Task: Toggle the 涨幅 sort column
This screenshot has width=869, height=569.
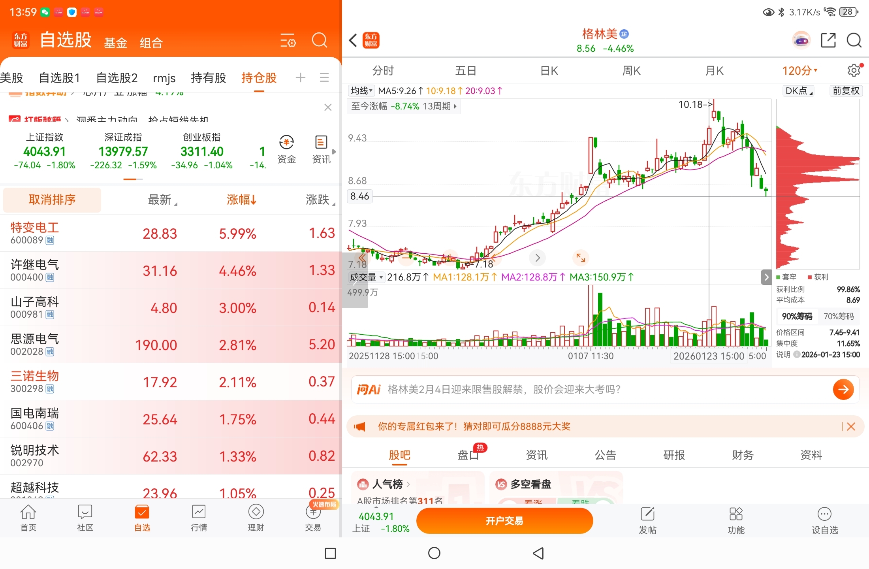Action: pos(241,200)
